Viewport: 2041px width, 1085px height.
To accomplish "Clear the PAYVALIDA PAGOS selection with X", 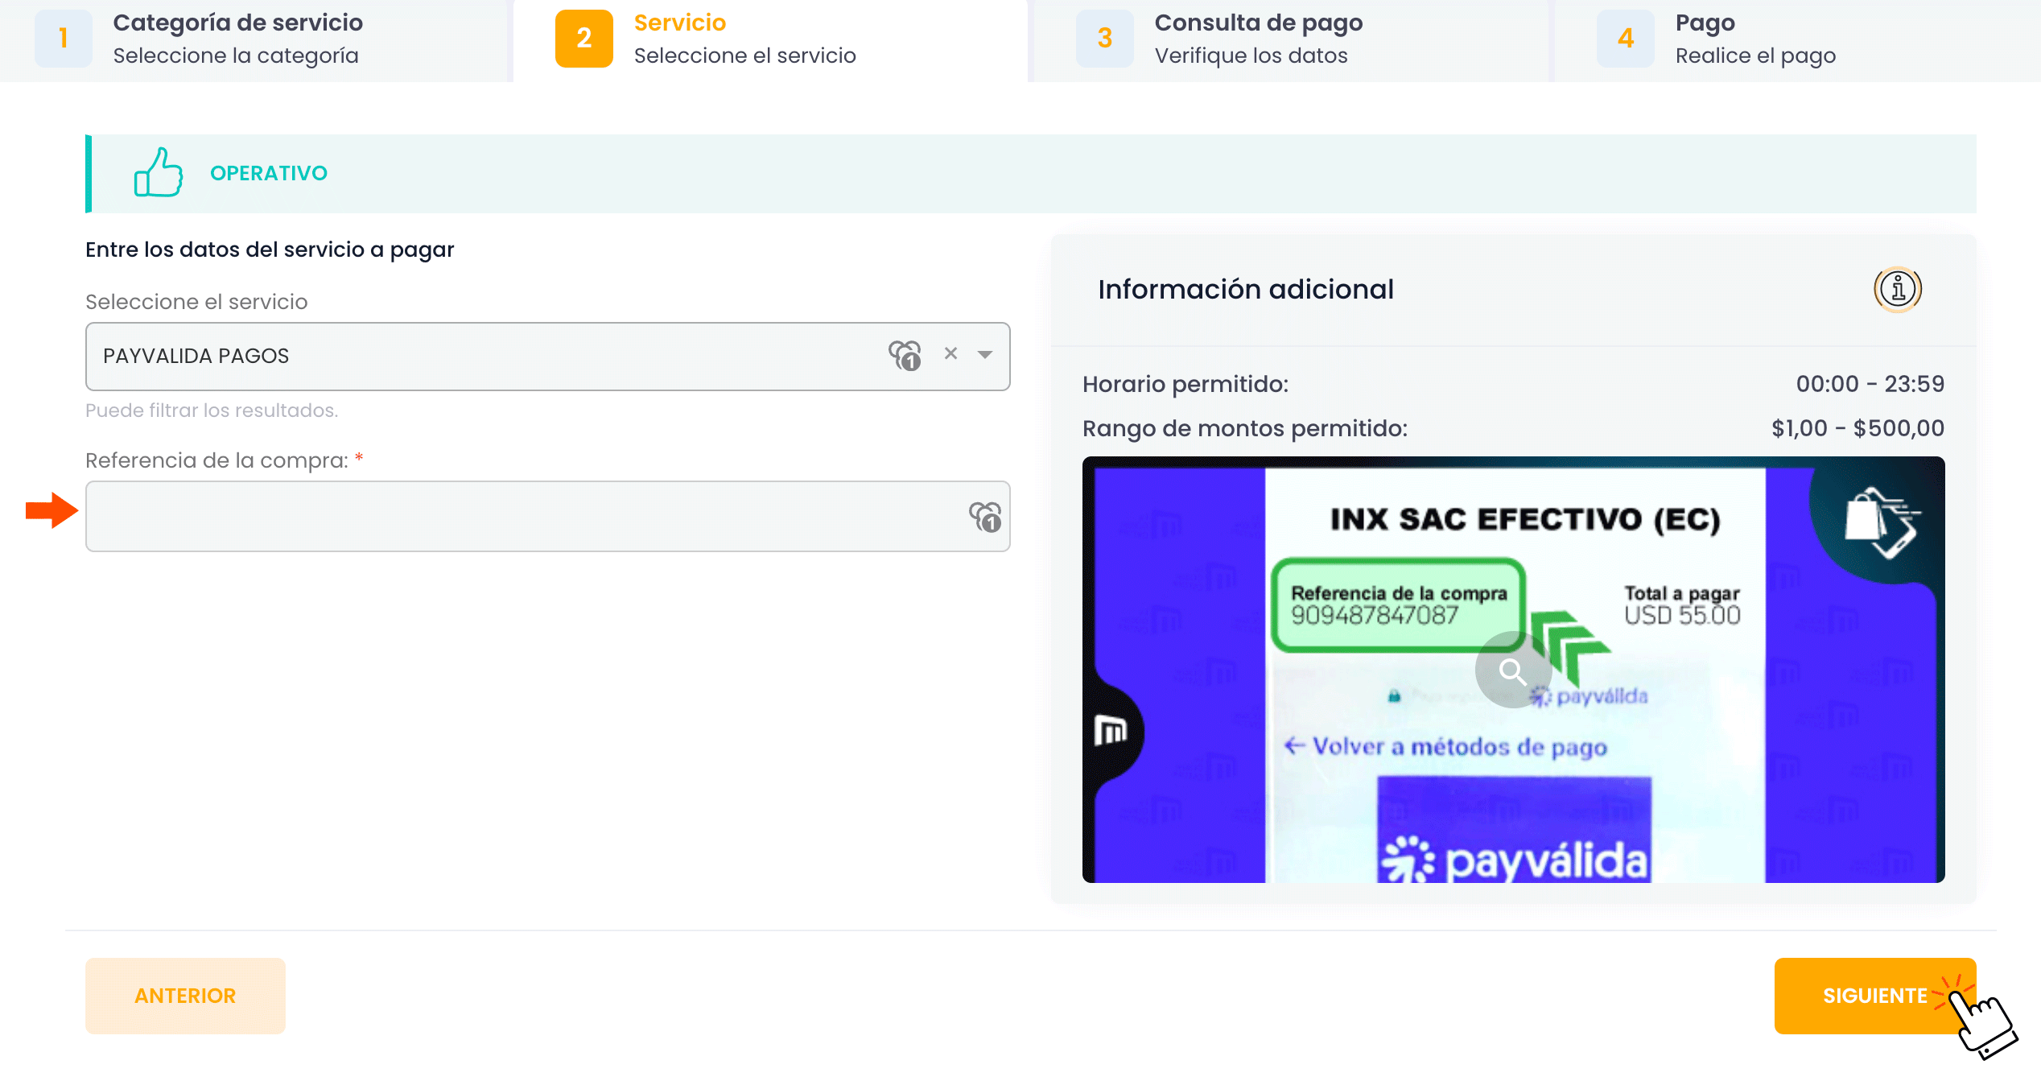I will (x=951, y=353).
